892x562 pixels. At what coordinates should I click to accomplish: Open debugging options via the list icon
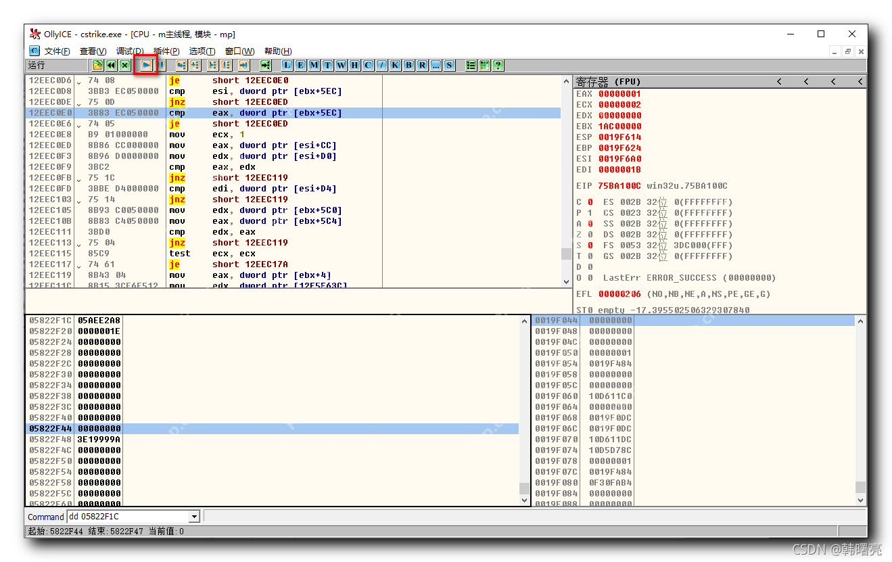tap(471, 65)
